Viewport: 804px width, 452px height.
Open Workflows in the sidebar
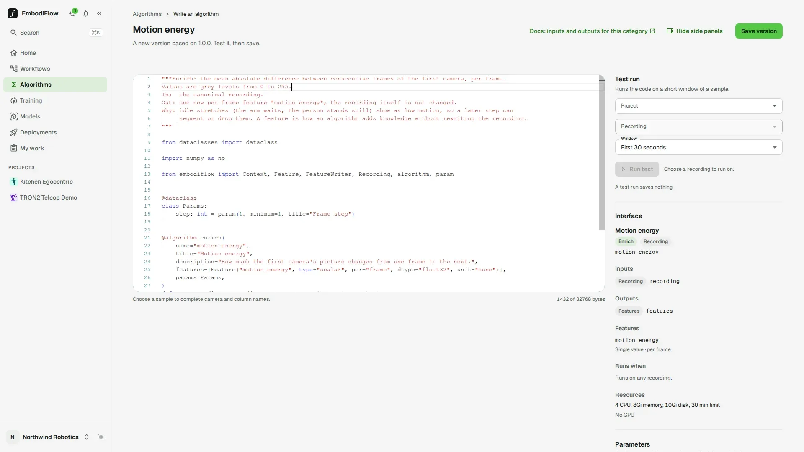click(x=55, y=69)
